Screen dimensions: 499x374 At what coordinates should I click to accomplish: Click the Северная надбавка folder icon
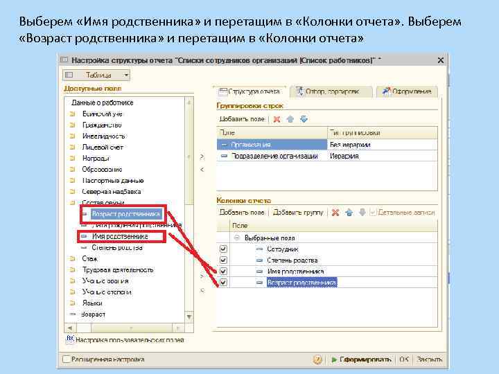73,192
